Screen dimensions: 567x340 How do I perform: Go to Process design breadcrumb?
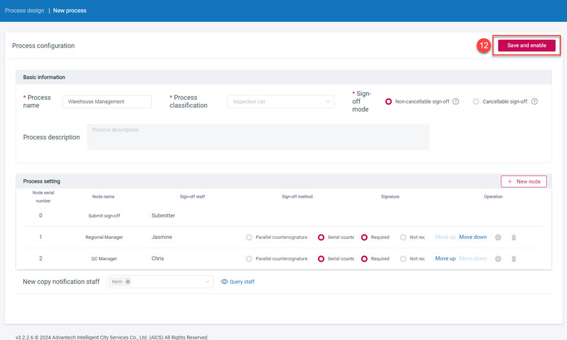24,11
